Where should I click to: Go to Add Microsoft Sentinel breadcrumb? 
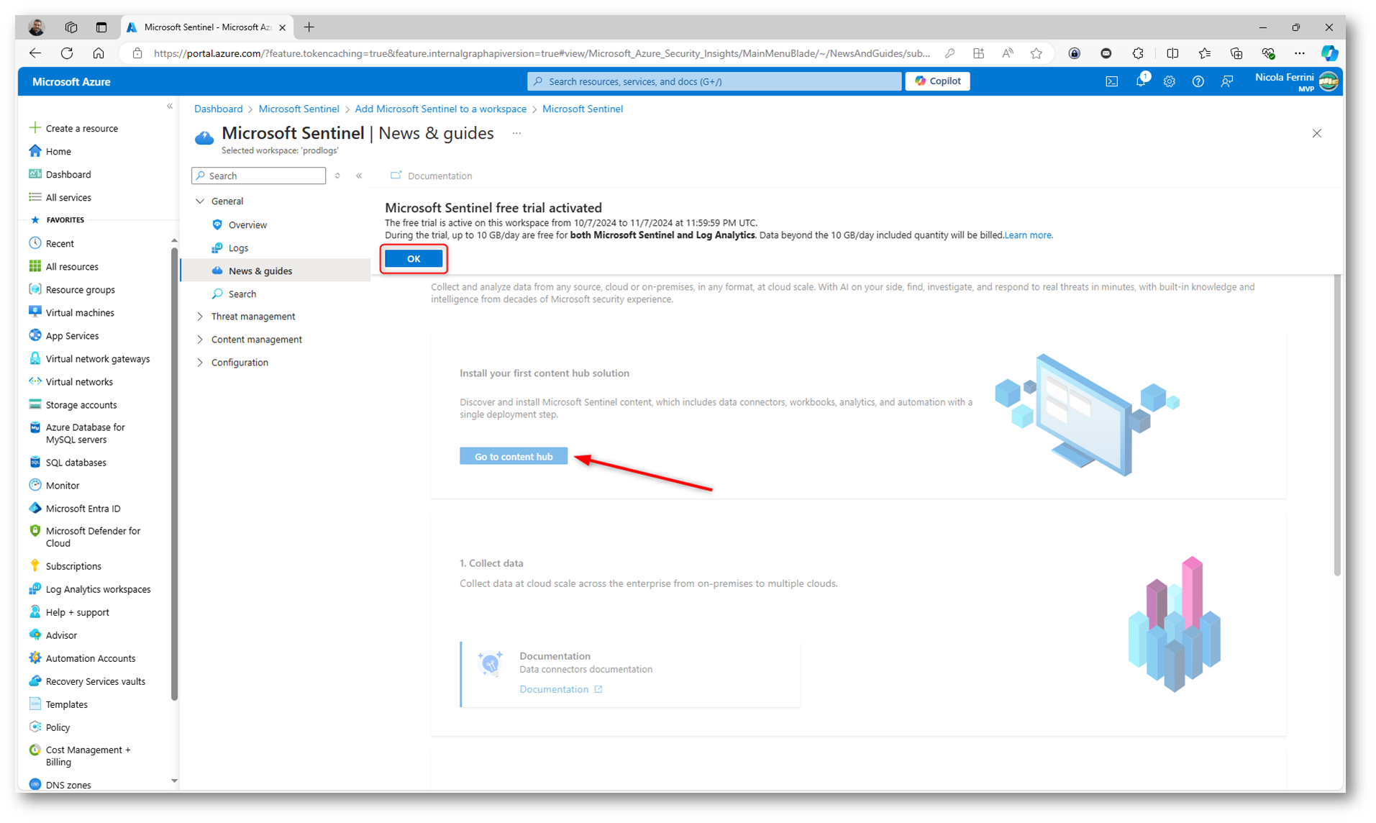[440, 109]
